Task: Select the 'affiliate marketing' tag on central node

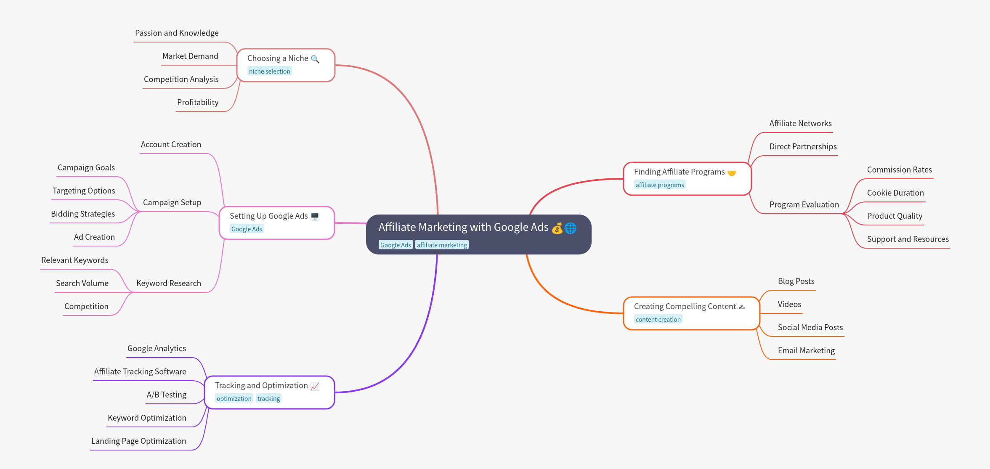Action: click(x=442, y=245)
